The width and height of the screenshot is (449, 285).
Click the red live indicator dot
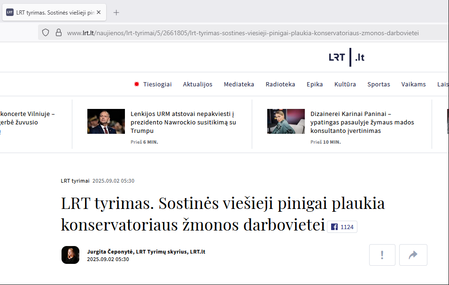(137, 84)
